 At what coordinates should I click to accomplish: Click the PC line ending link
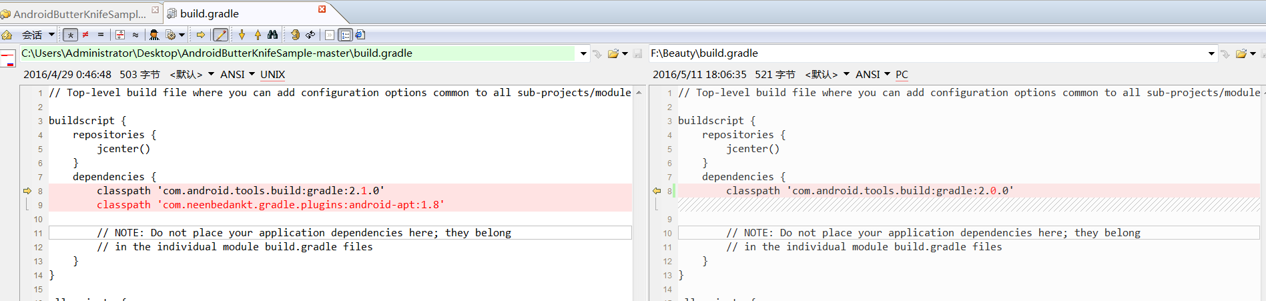tap(902, 75)
